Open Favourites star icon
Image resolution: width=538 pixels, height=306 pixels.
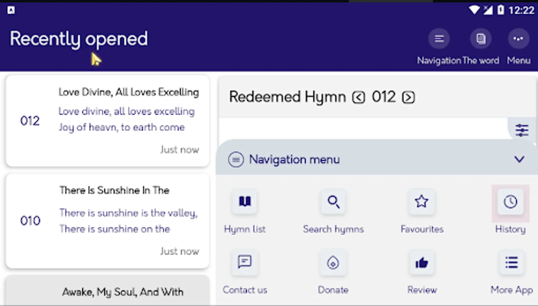(x=422, y=202)
